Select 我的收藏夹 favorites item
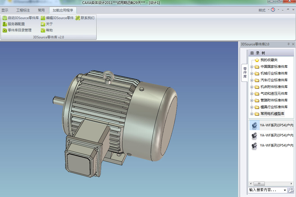This screenshot has width=296, height=197. (x=268, y=60)
